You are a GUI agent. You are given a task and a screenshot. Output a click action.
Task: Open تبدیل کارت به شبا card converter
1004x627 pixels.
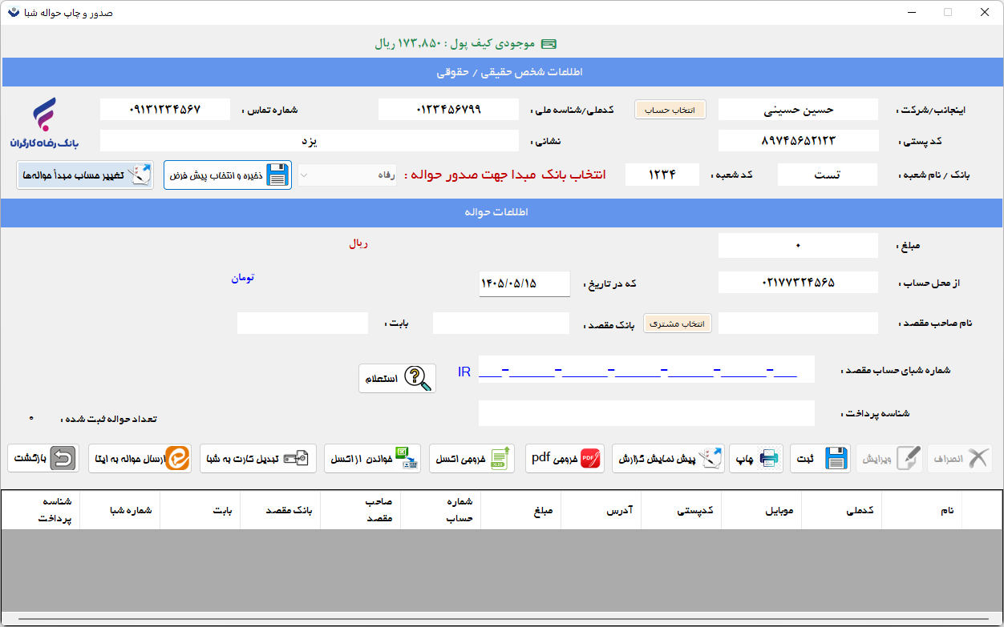tap(258, 459)
